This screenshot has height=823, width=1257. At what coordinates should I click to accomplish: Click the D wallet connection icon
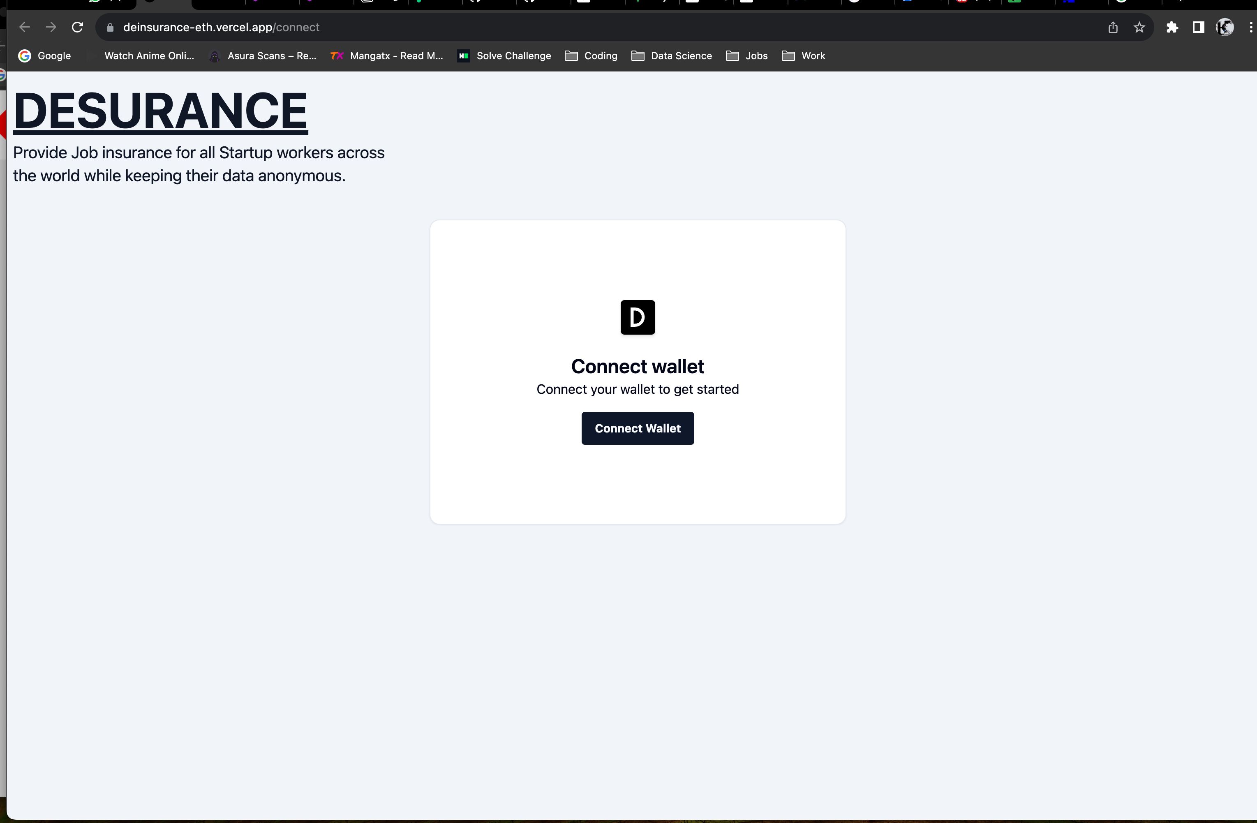tap(637, 317)
